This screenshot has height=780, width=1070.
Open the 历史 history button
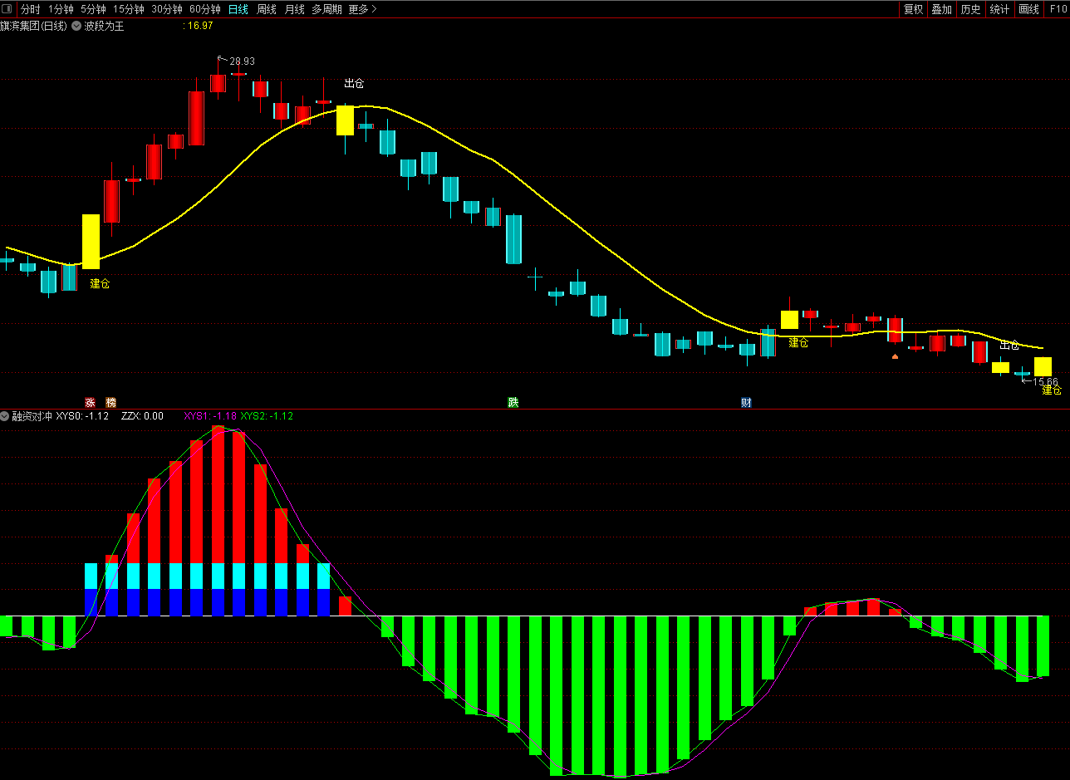(970, 9)
